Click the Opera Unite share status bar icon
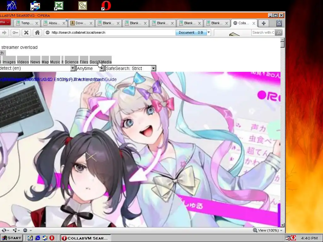This screenshot has width=323, height=242. pos(15,230)
